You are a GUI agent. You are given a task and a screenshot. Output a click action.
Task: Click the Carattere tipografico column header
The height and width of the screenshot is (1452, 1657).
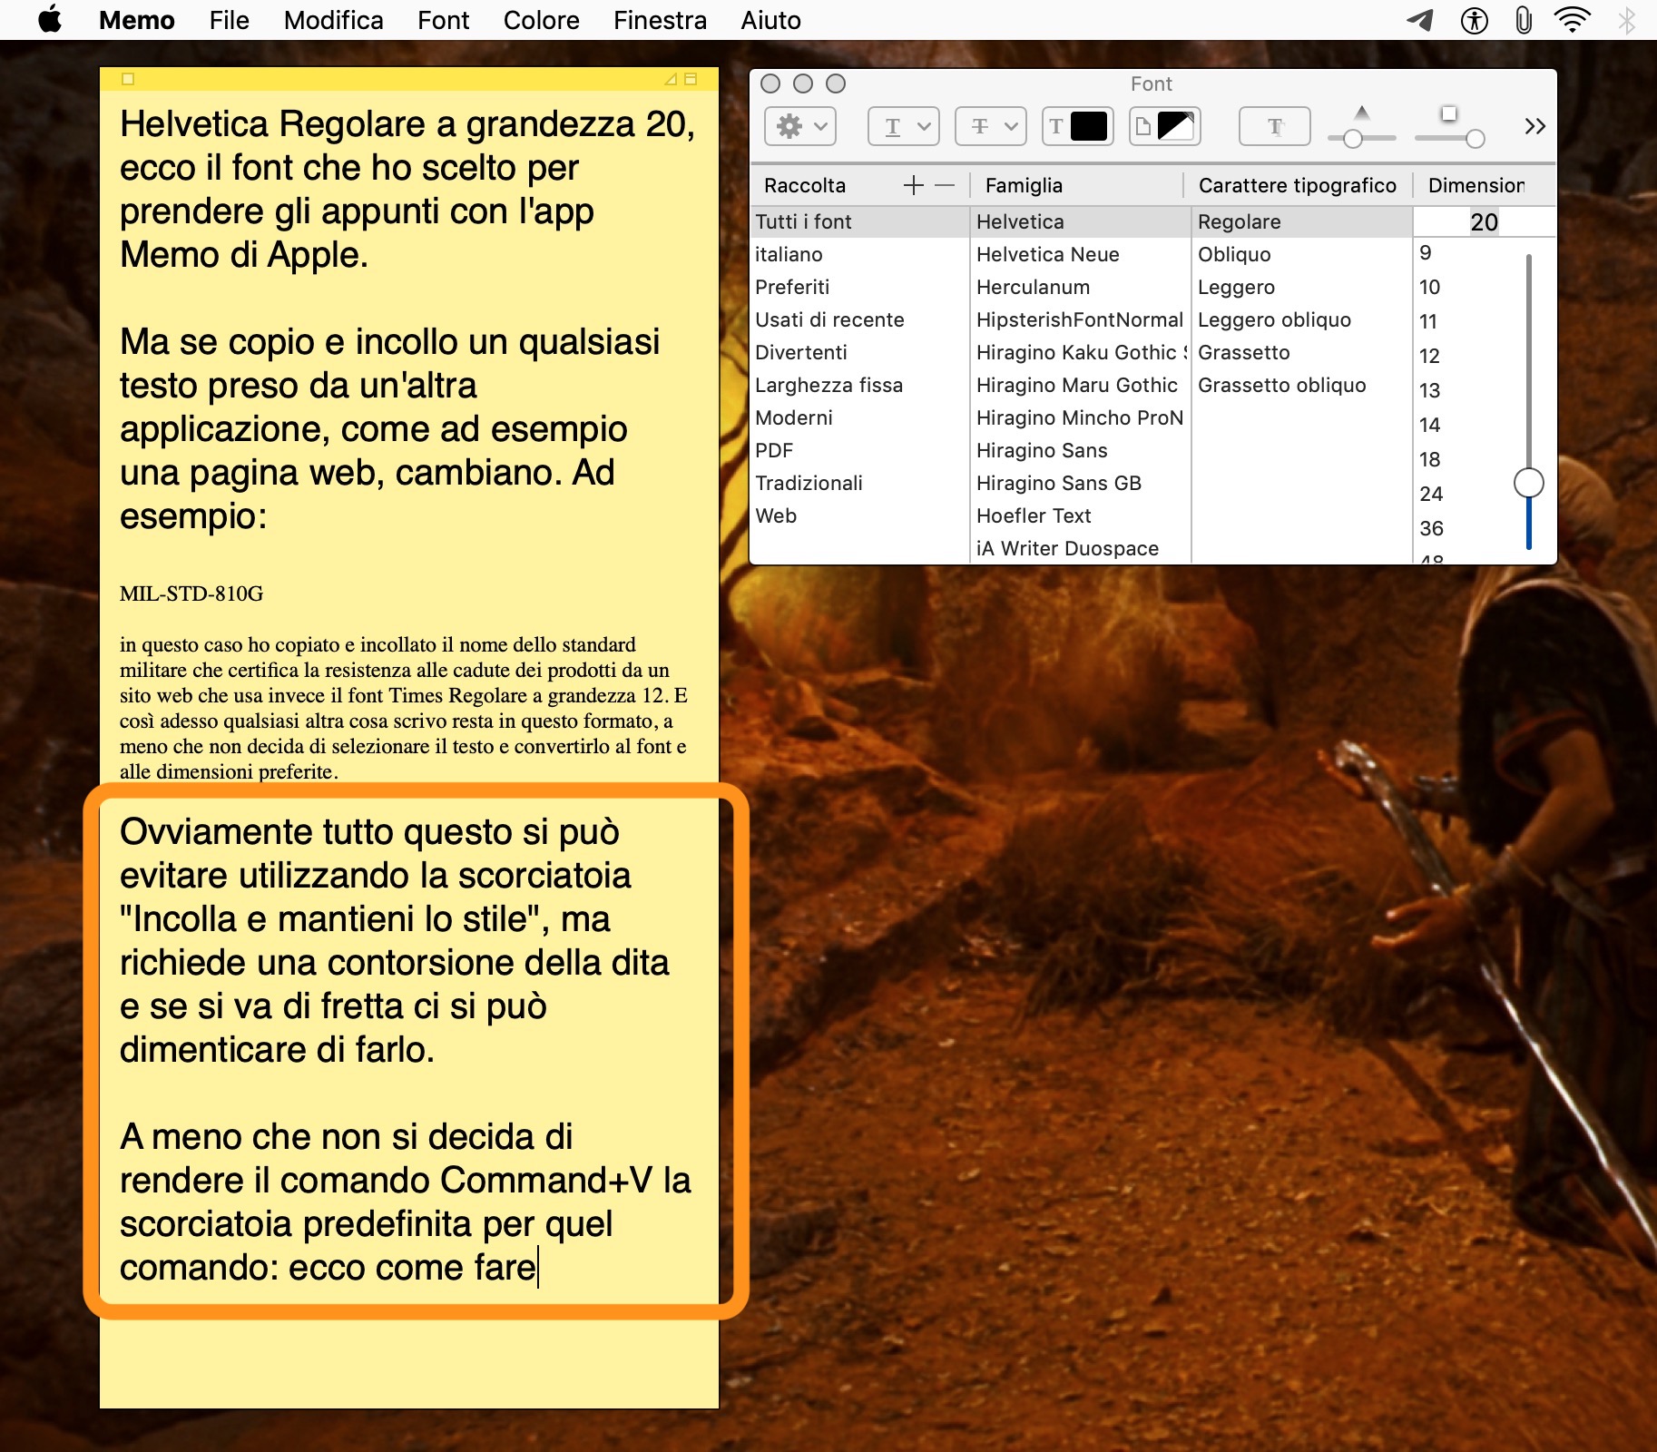[x=1297, y=185]
